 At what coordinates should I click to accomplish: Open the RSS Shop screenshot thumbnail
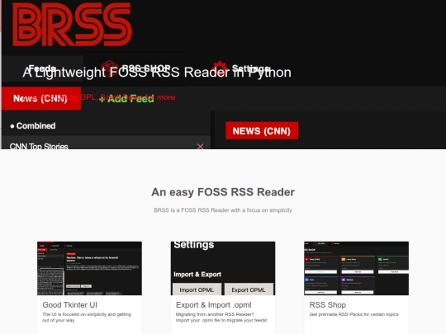(356, 268)
